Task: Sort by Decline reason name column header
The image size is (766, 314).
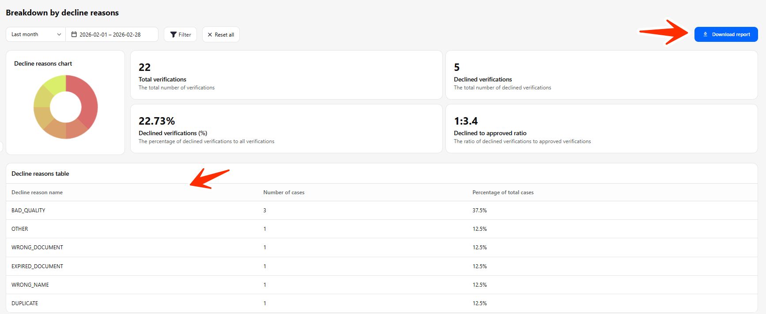Action: pos(37,192)
